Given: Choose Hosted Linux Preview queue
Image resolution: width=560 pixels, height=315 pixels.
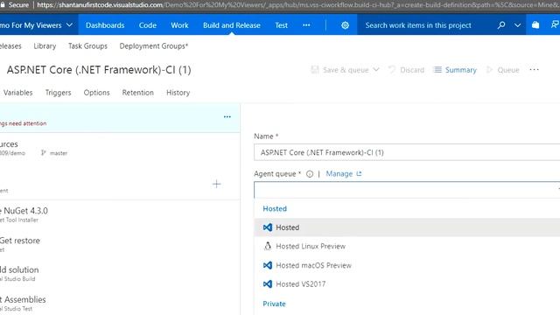Looking at the screenshot, I should [407, 247].
